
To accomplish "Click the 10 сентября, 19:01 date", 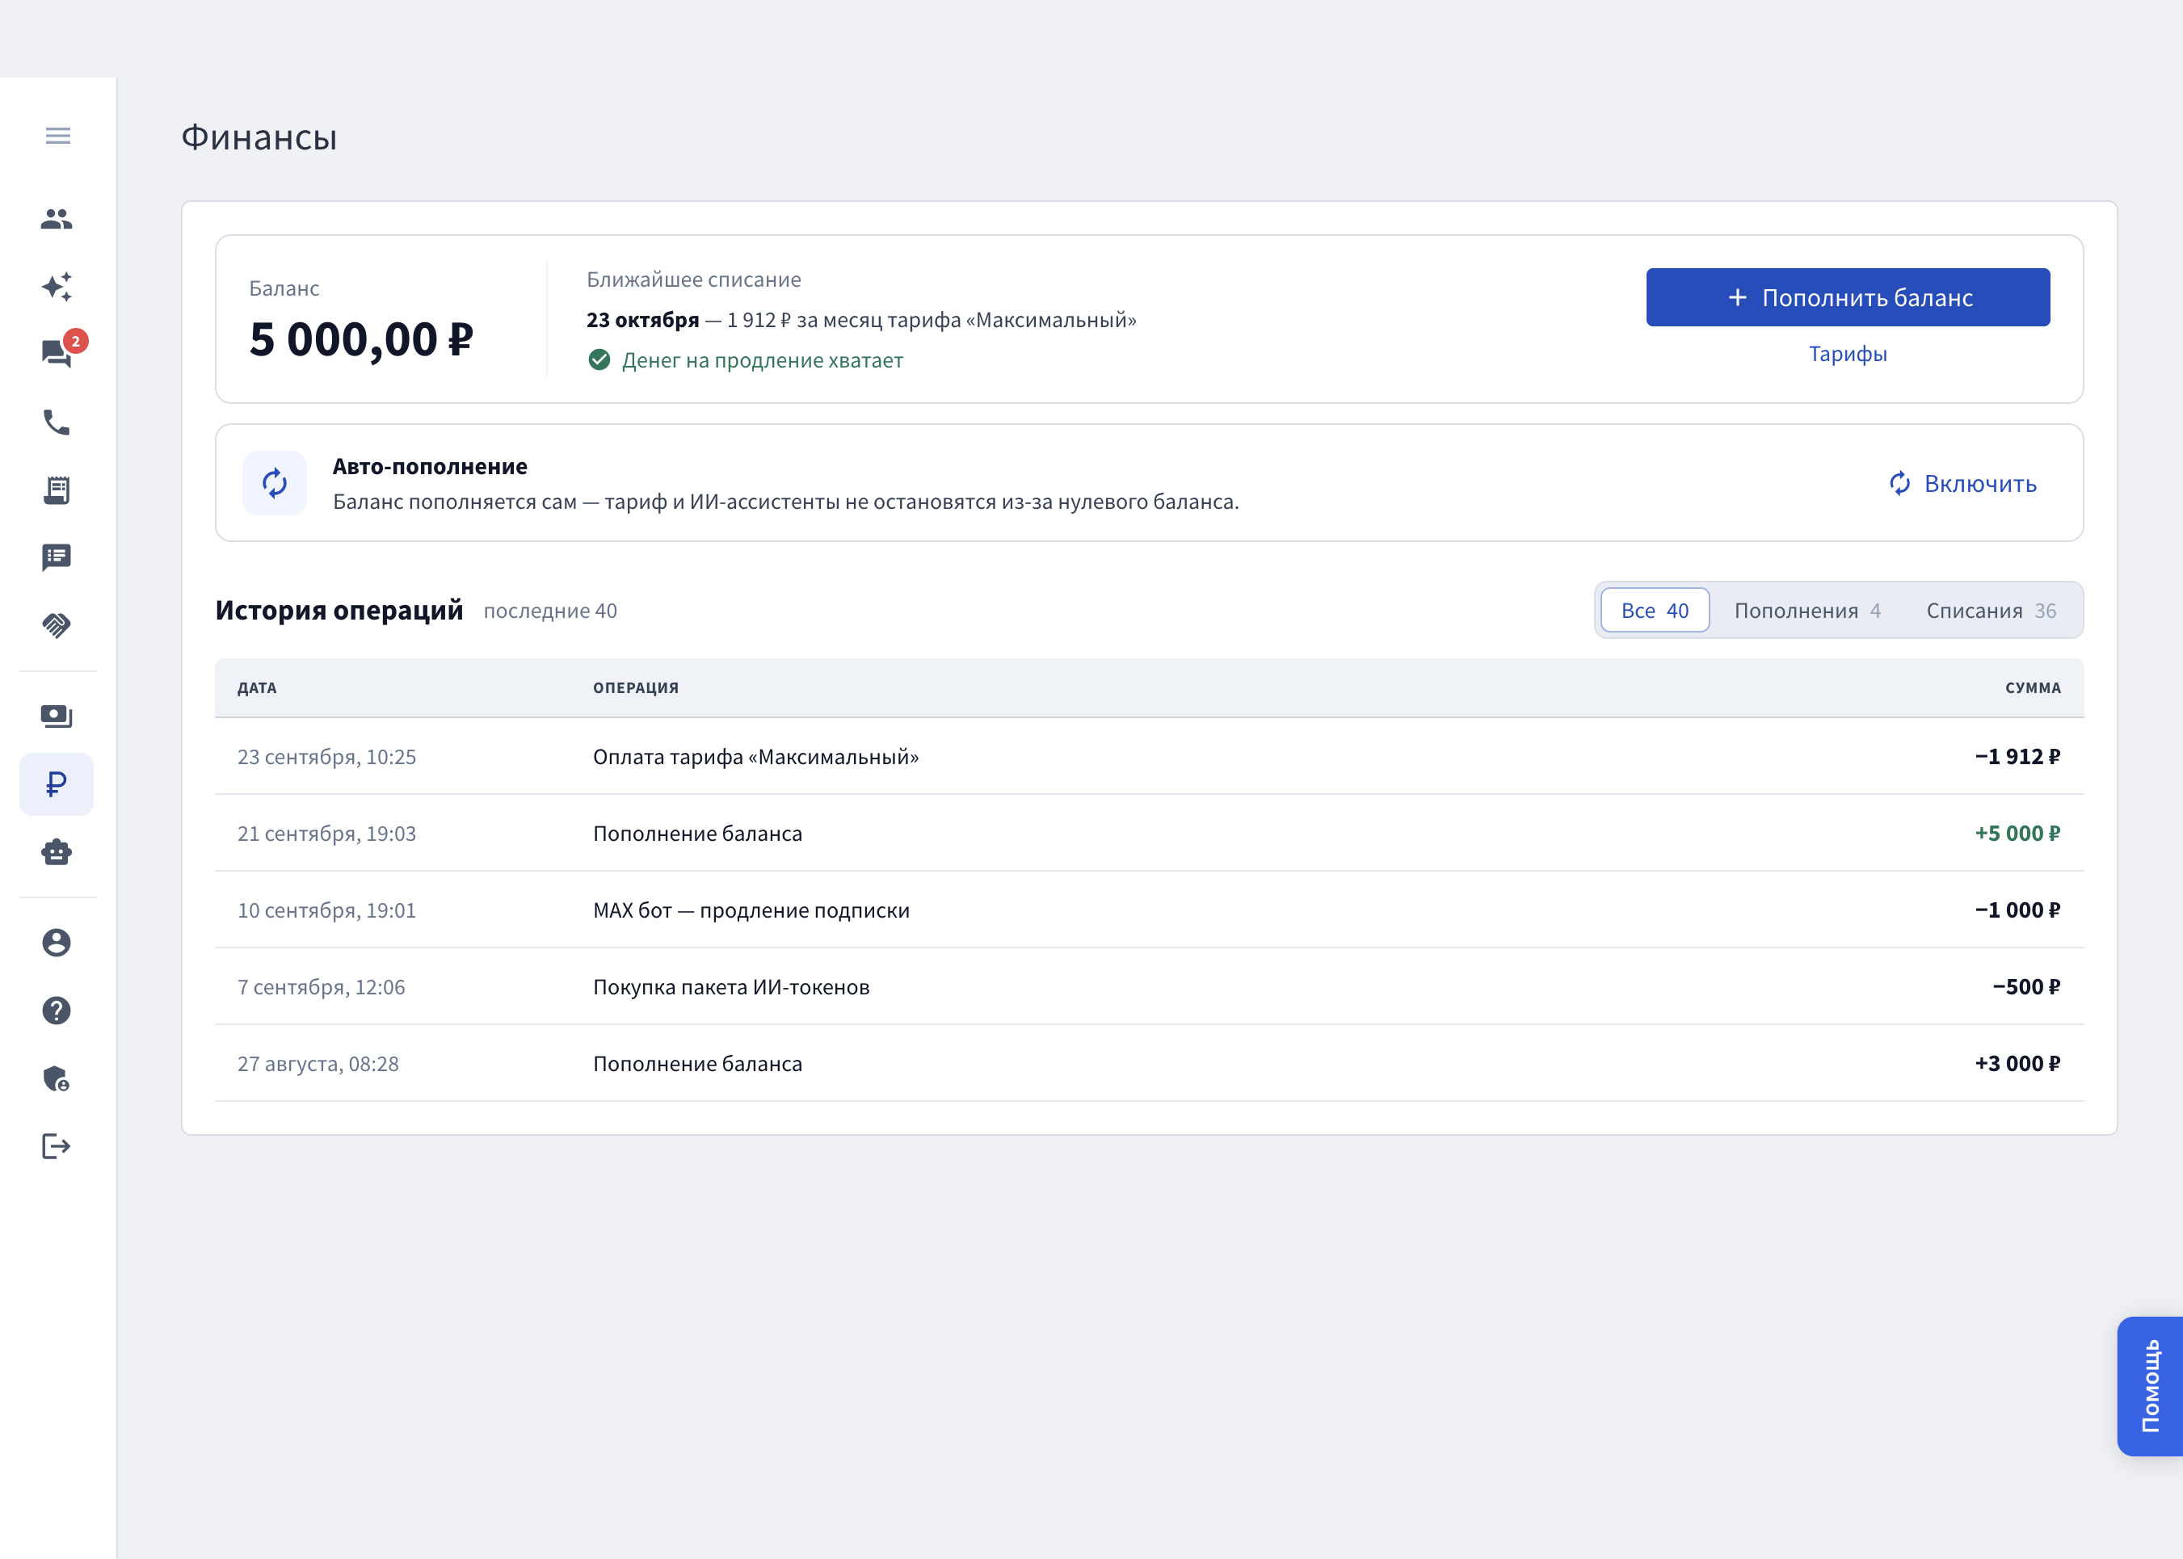I will (x=326, y=910).
